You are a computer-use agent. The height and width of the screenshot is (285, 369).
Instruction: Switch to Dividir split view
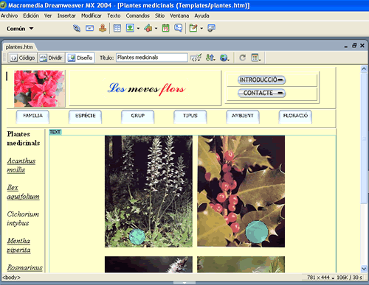coord(51,58)
